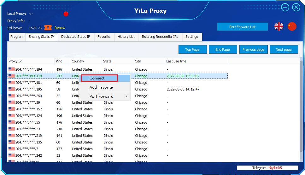Click the US flag beside 204.***.***.195
Viewport: 305px width, 175px height.
click(x=12, y=89)
